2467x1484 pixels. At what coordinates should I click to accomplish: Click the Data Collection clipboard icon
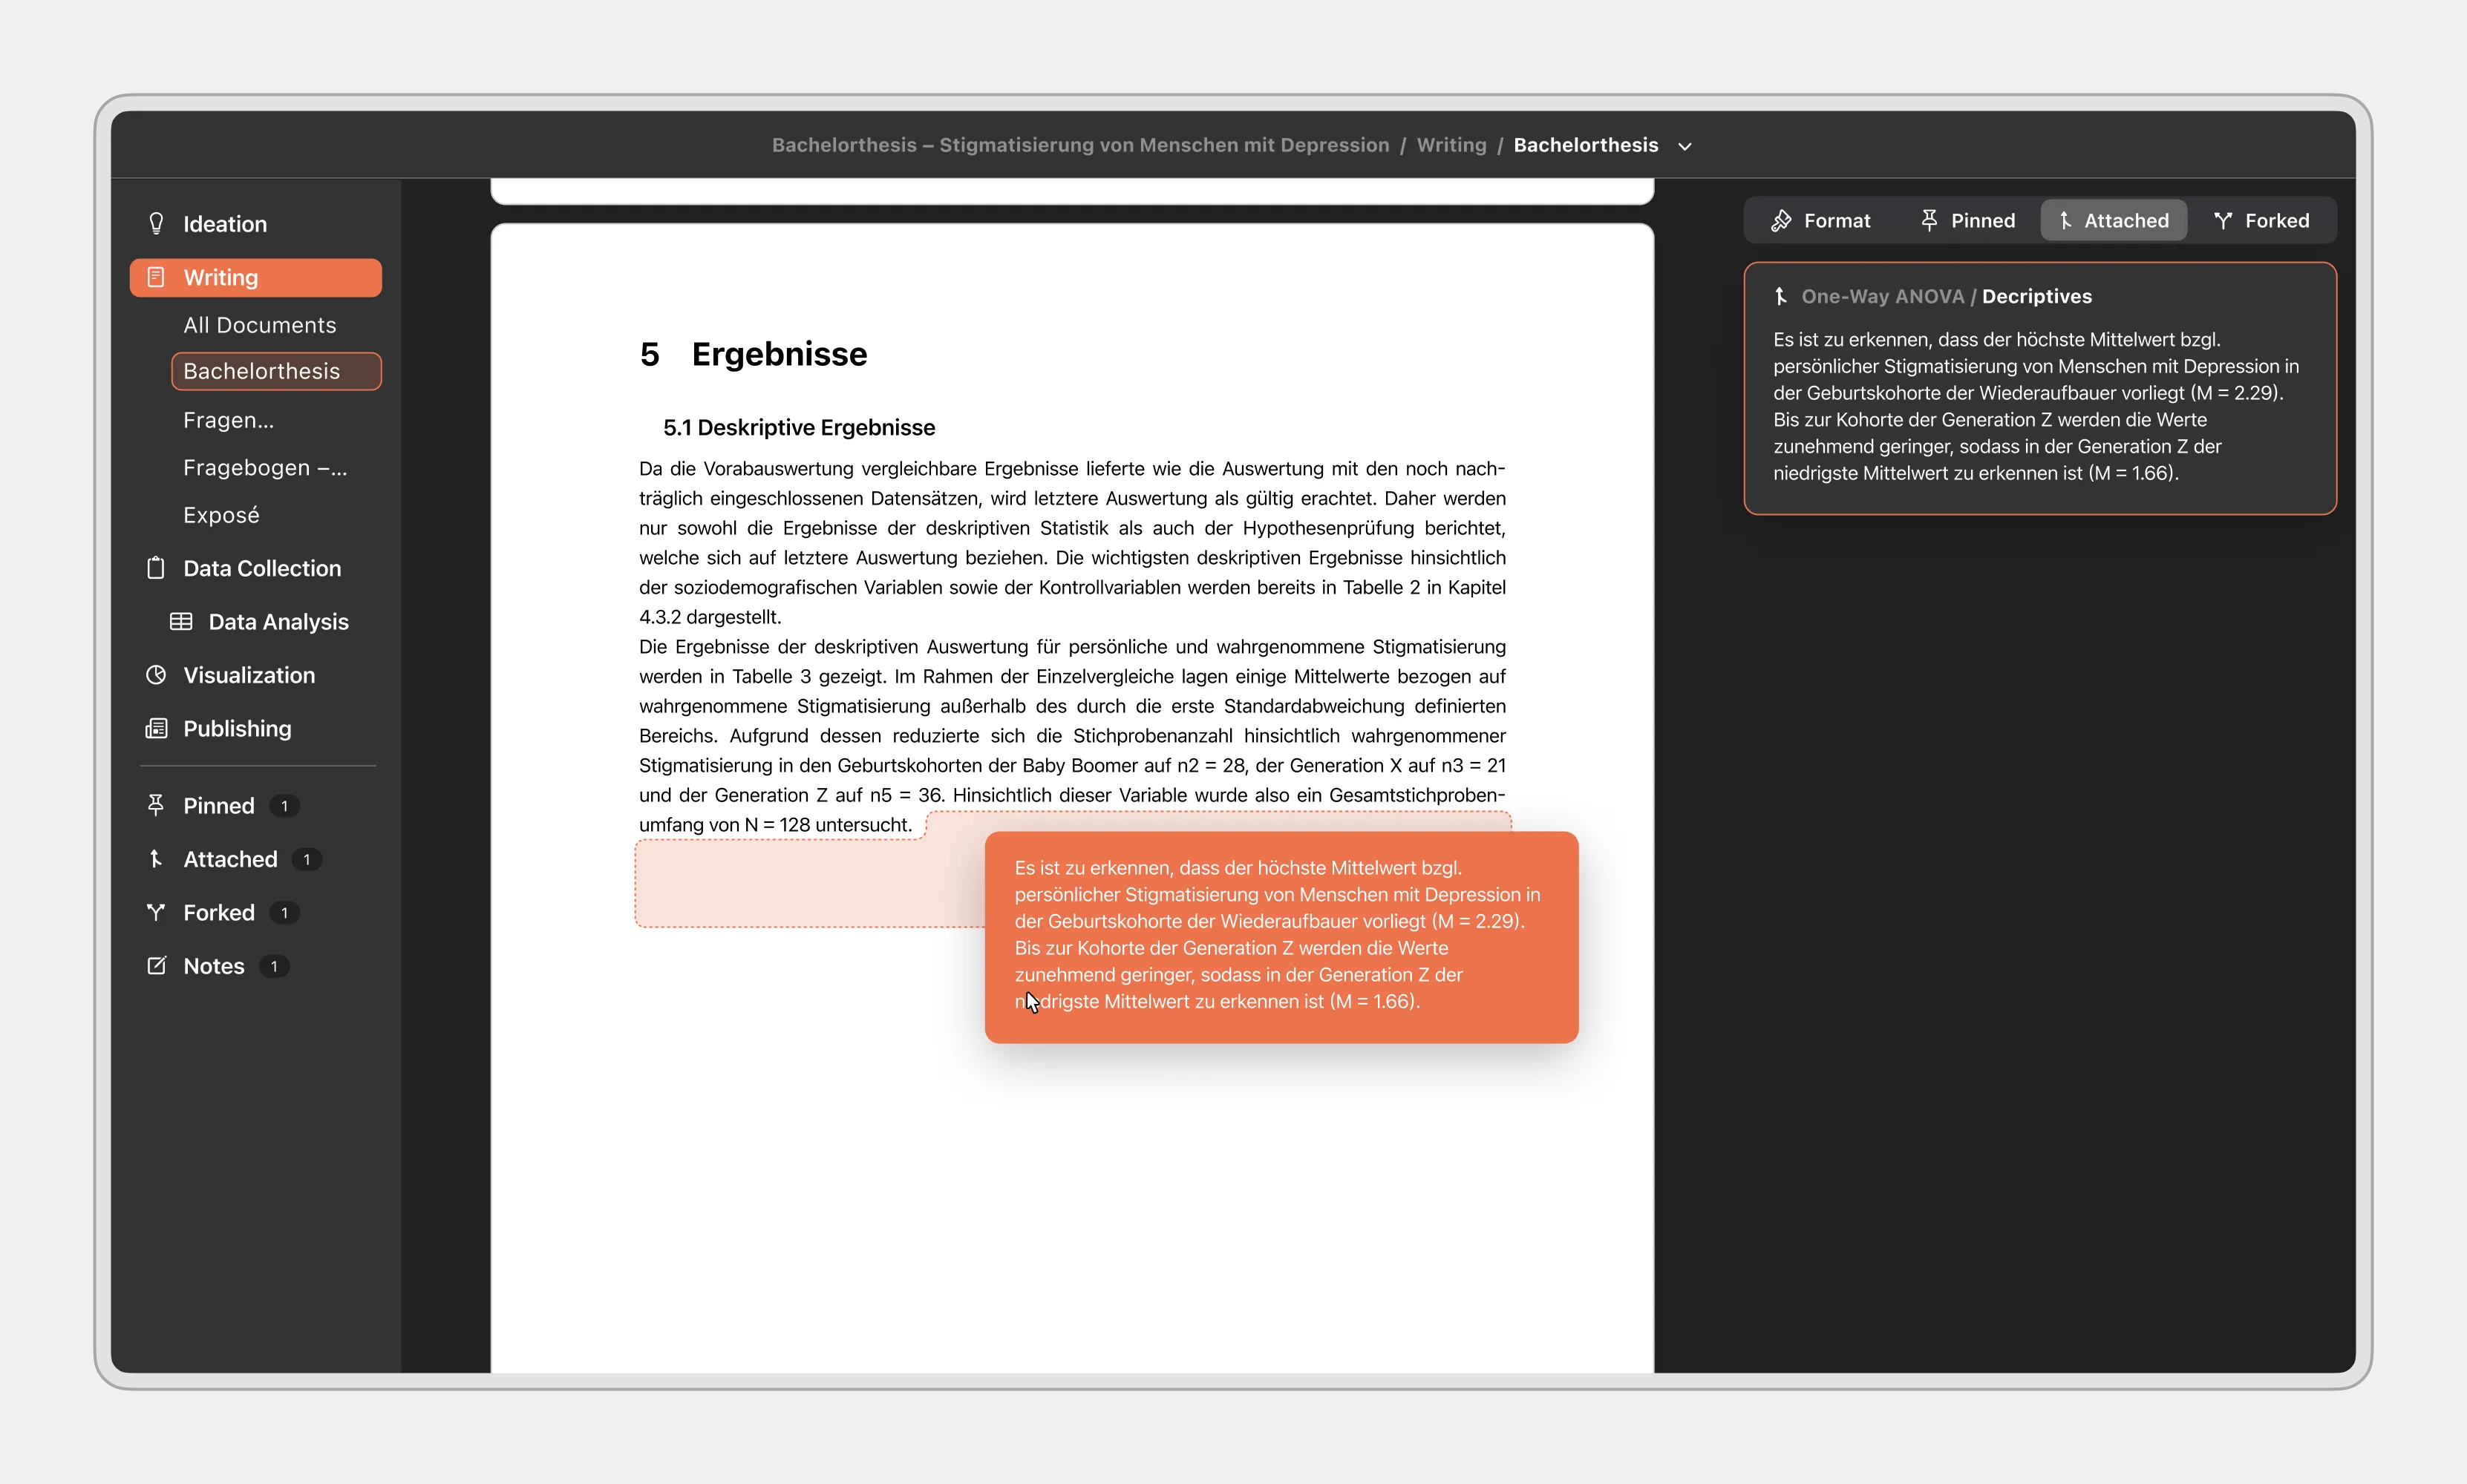156,568
